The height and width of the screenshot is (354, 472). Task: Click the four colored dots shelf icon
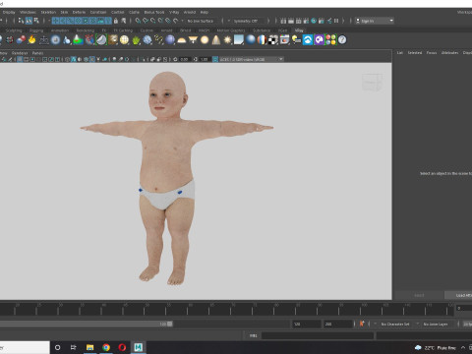point(331,40)
